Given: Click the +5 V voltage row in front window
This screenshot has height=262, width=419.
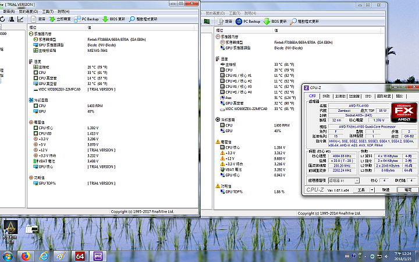Looking at the screenshot, I should (x=113, y=144).
